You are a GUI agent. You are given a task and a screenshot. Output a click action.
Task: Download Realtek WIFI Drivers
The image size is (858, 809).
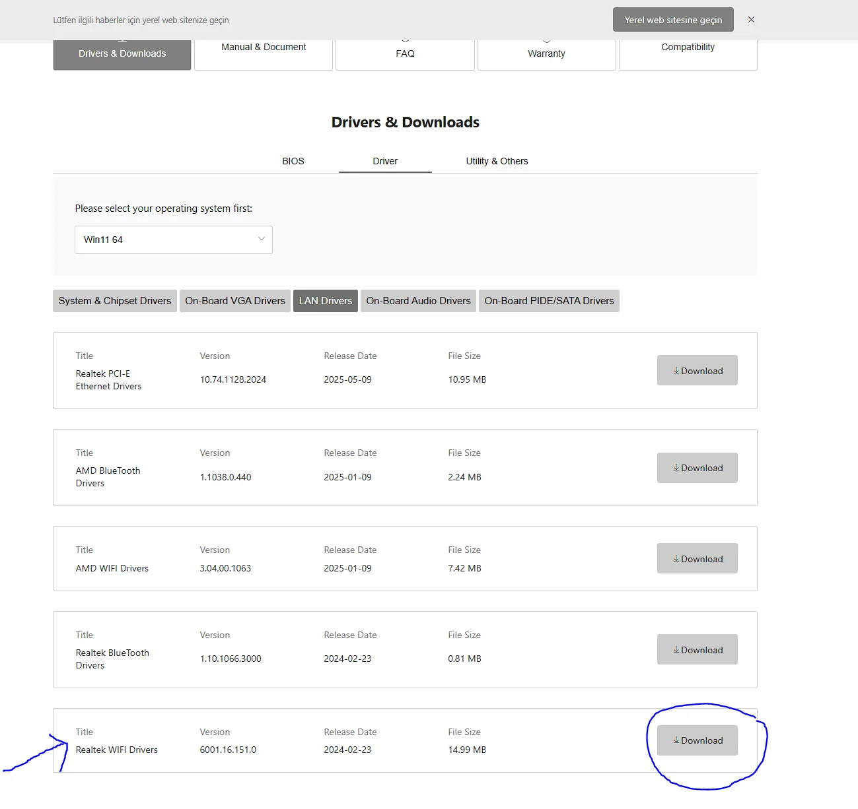pos(697,740)
